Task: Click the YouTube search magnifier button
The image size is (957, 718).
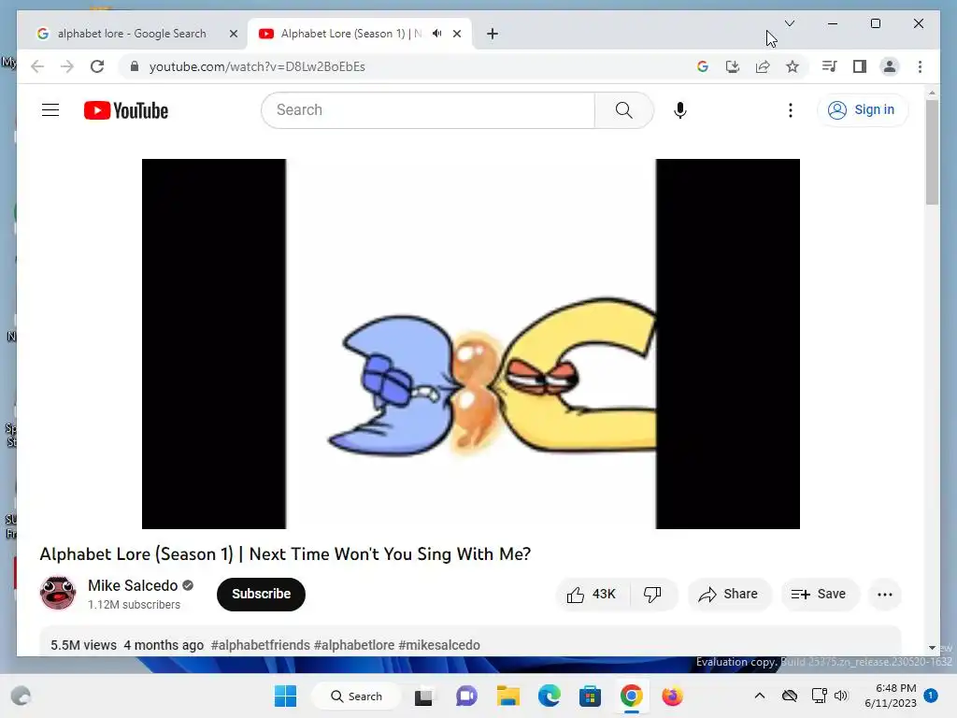Action: point(623,110)
